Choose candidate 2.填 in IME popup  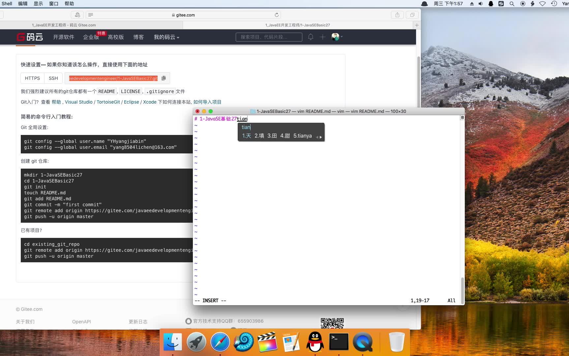pyautogui.click(x=259, y=136)
